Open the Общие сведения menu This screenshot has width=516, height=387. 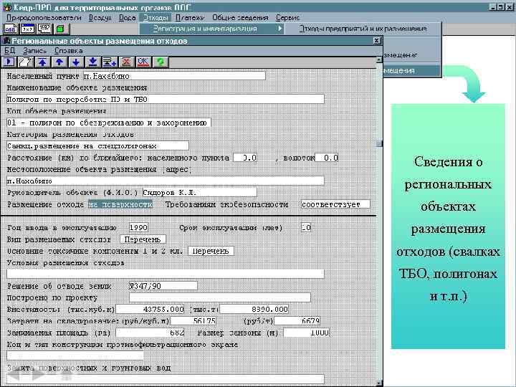240,17
